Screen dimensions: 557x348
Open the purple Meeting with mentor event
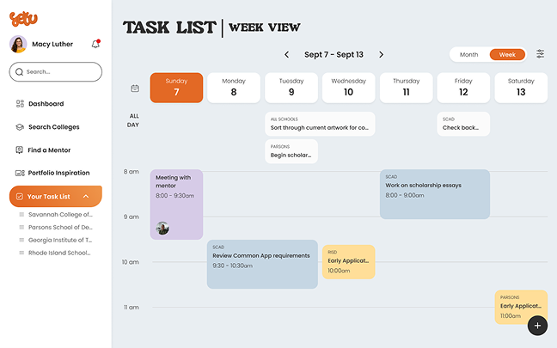point(176,204)
